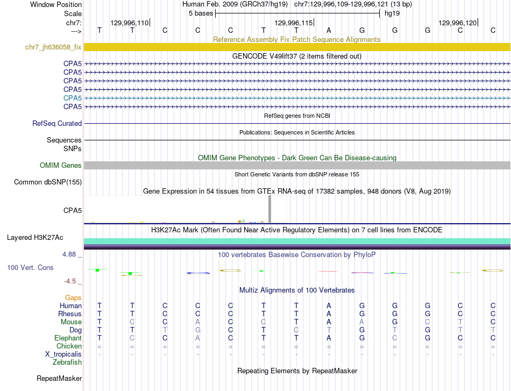Click the Scale label
511x391 pixels.
[x=73, y=13]
